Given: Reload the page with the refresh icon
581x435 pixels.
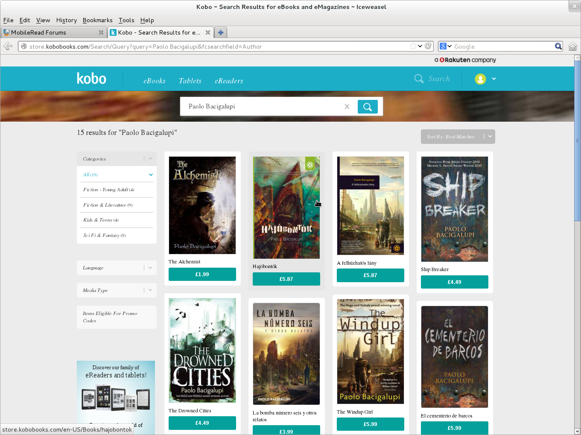Looking at the screenshot, I should tap(428, 46).
